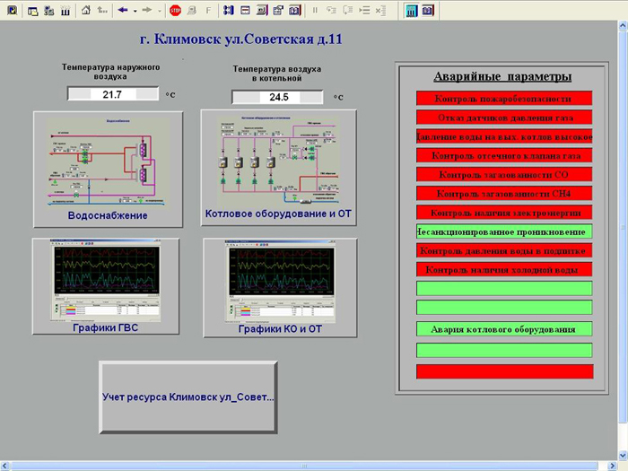Click the greyed F toolbar icon

[x=208, y=11]
